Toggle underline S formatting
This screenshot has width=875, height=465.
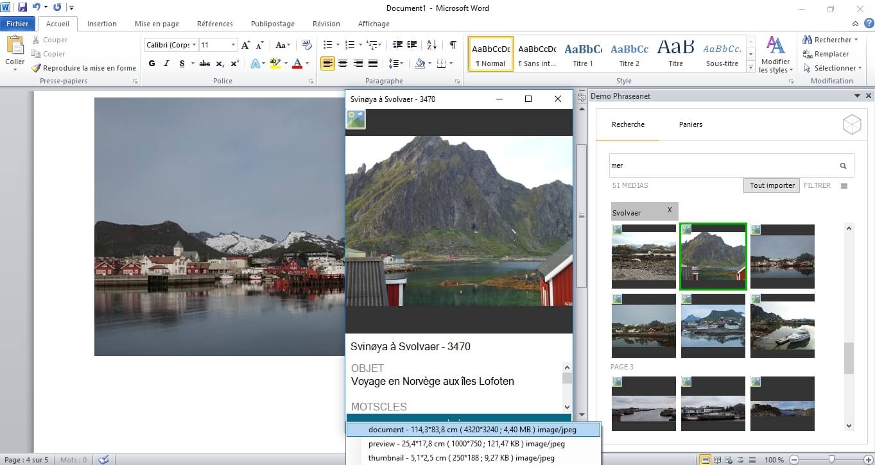tap(182, 63)
